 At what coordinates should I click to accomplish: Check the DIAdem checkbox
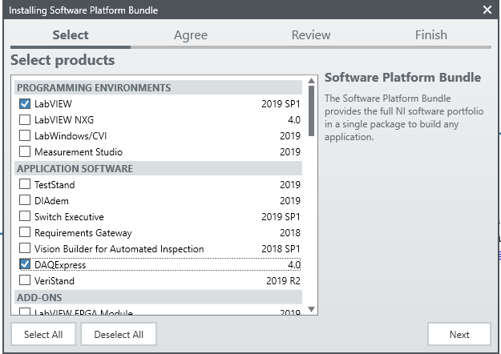[x=25, y=200]
